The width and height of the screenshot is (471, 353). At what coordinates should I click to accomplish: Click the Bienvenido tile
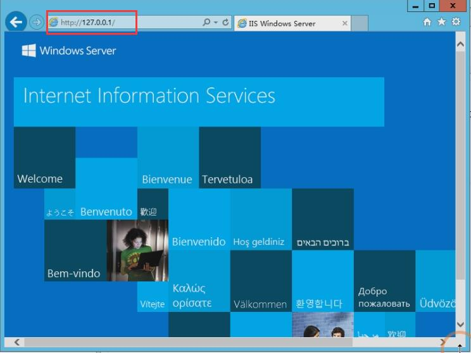tap(199, 220)
